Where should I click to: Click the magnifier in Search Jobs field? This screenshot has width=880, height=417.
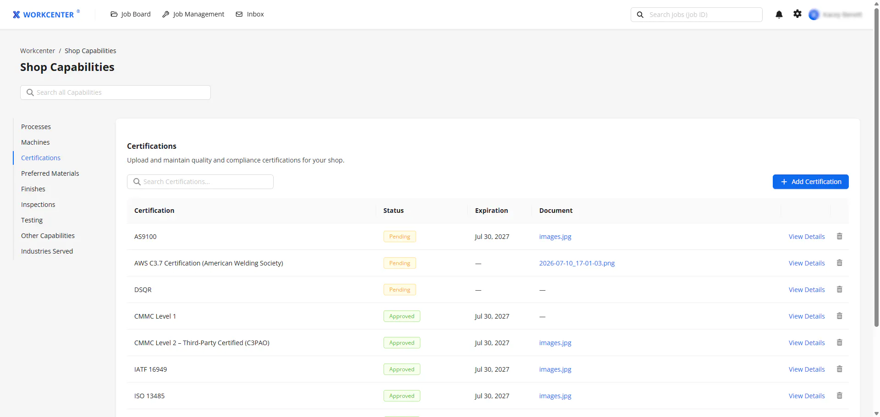[640, 15]
